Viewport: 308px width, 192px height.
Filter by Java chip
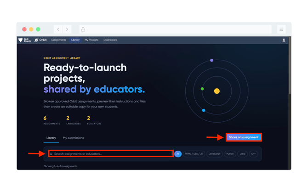pyautogui.click(x=243, y=154)
